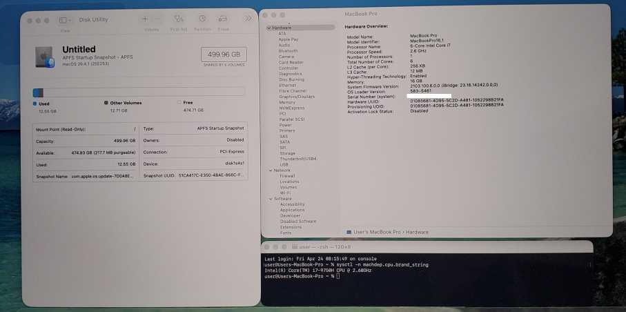626x312 pixels.
Task: Click the blue Used legend swatch
Action: point(35,104)
